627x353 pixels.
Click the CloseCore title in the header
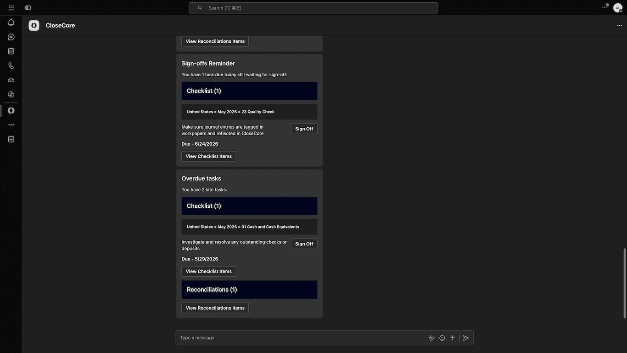tap(60, 25)
